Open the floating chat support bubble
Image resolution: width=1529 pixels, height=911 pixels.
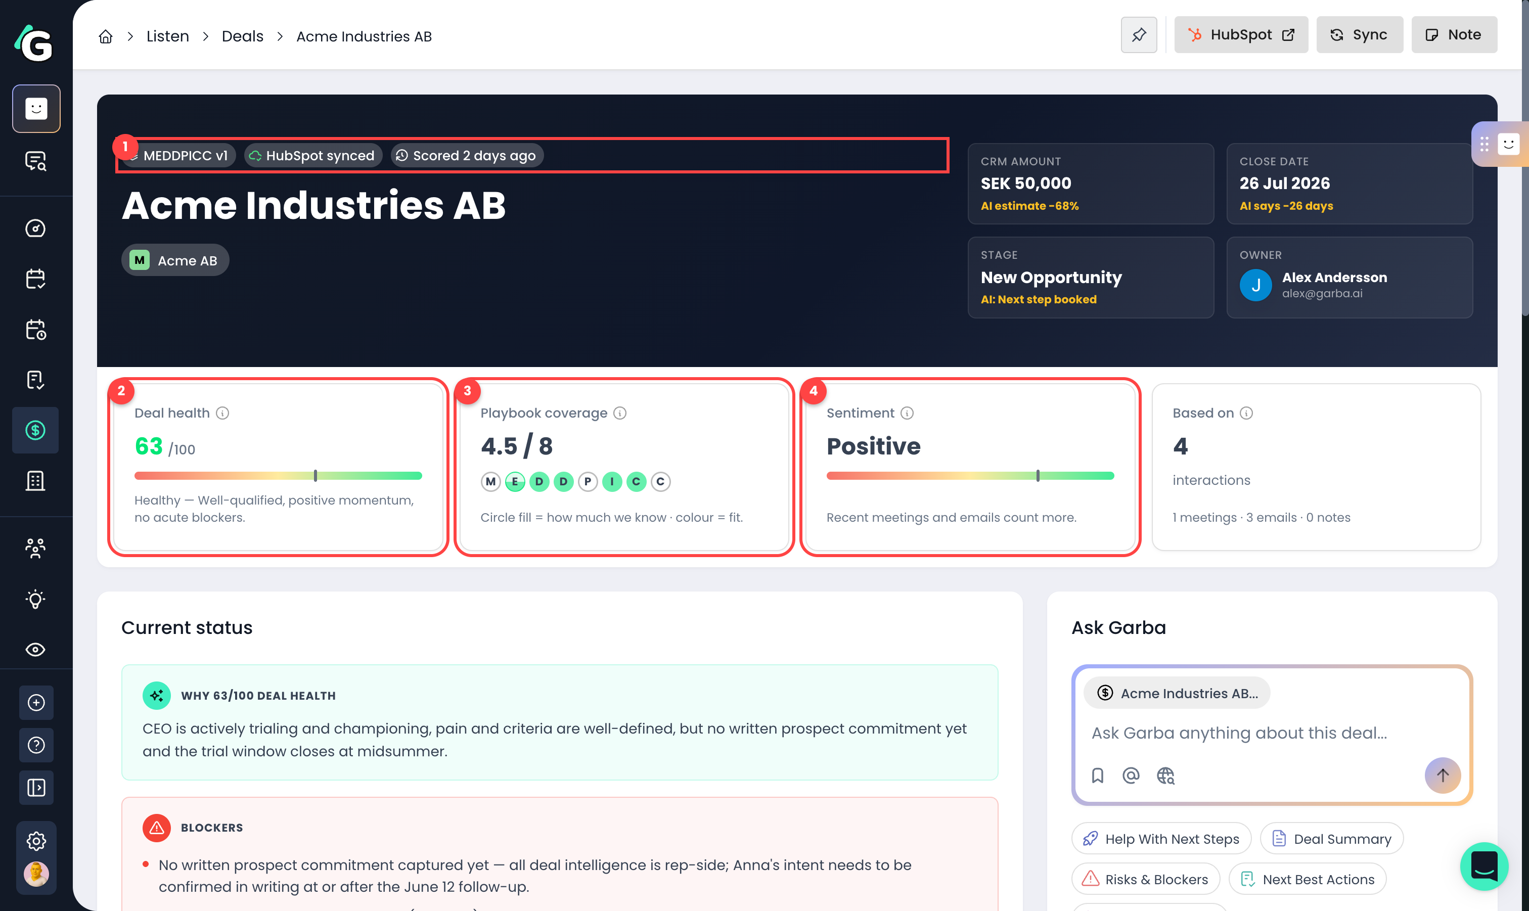pos(1484,866)
